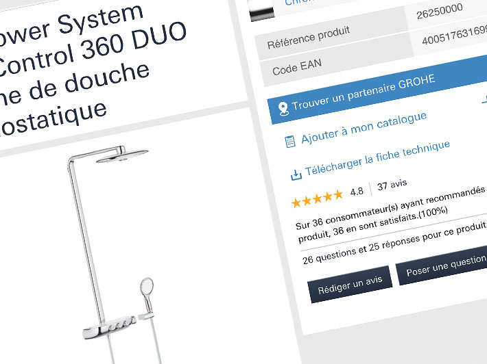Open the 37 avis reviews link
Screen dimensions: 487x364
[392, 185]
